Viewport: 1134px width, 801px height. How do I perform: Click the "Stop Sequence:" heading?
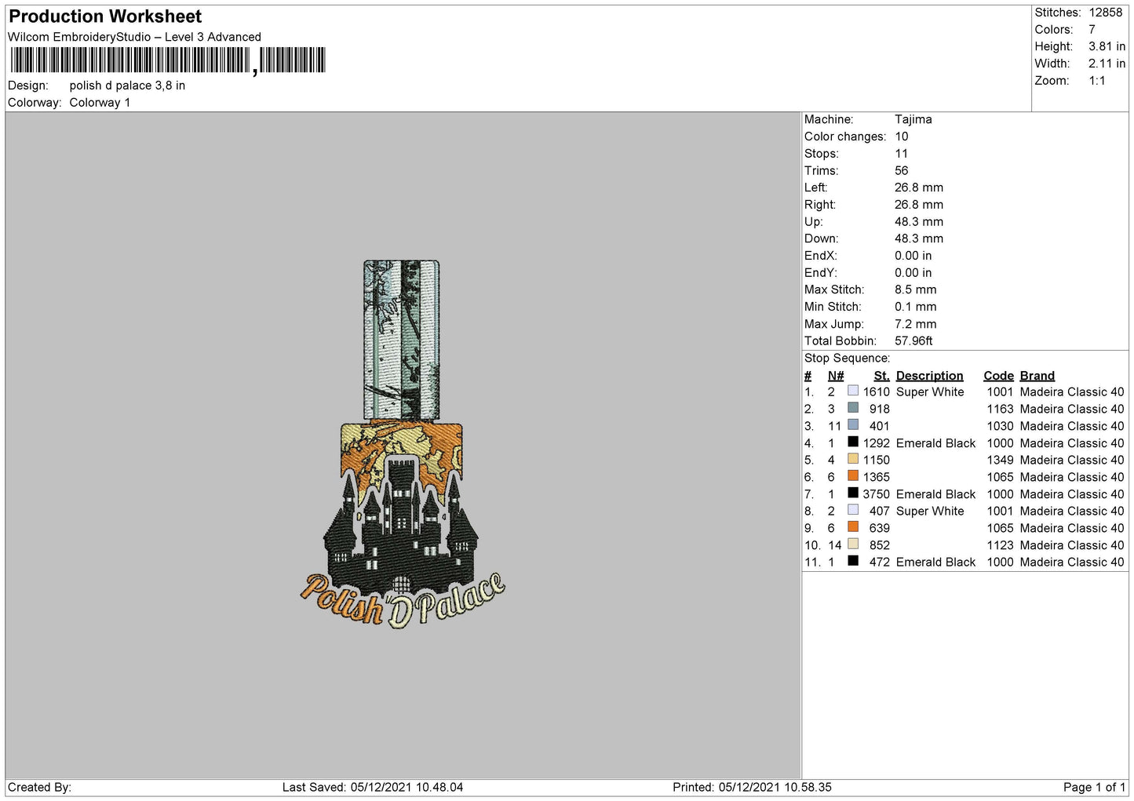848,359
